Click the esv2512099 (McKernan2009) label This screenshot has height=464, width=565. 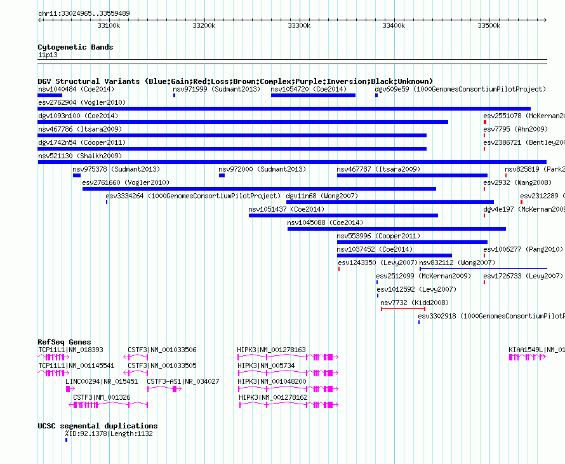pyautogui.click(x=423, y=276)
